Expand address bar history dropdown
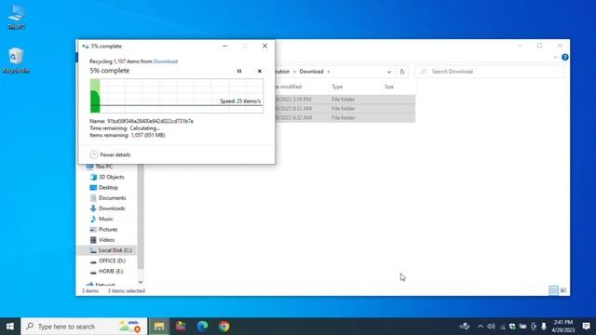Screen dimensions: 596x335 [389, 72]
